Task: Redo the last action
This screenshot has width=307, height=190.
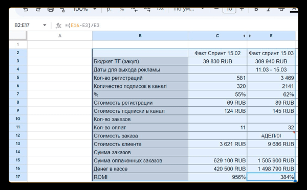Action: click(38, 9)
